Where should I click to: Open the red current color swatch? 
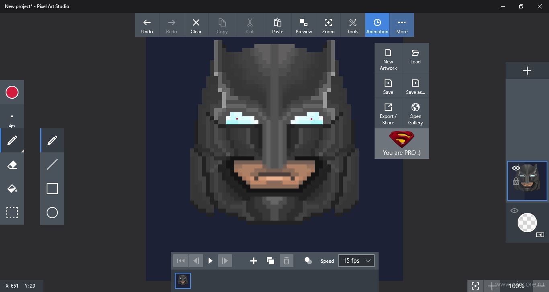click(12, 92)
